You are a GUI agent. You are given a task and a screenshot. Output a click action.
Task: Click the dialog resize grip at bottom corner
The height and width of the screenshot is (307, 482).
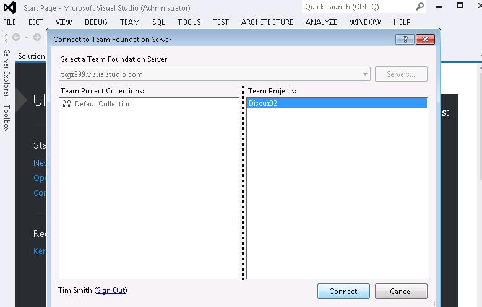point(433,304)
